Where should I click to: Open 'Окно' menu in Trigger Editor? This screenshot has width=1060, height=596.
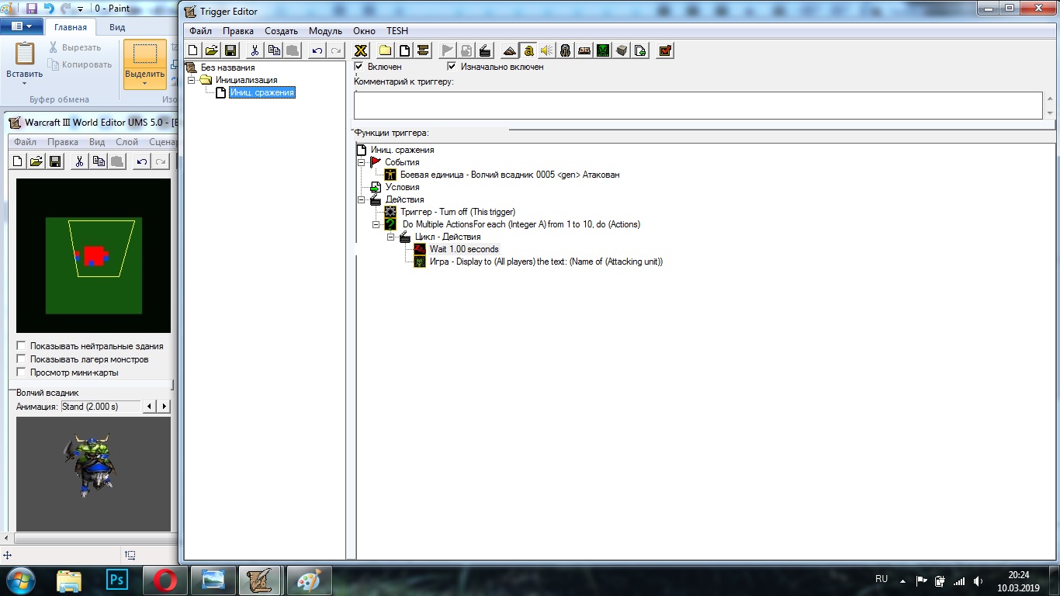364,31
